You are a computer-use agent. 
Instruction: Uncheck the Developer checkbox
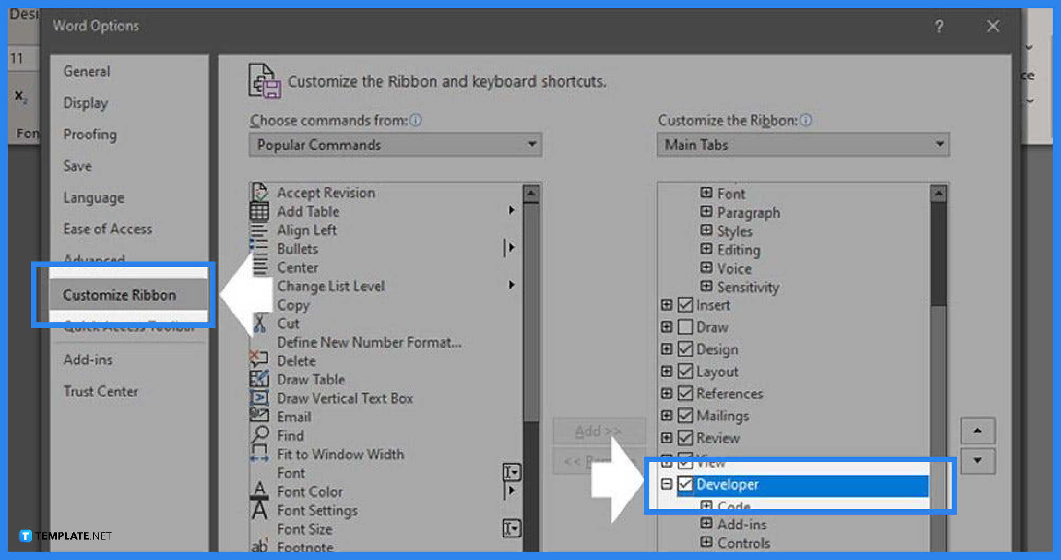(x=686, y=484)
